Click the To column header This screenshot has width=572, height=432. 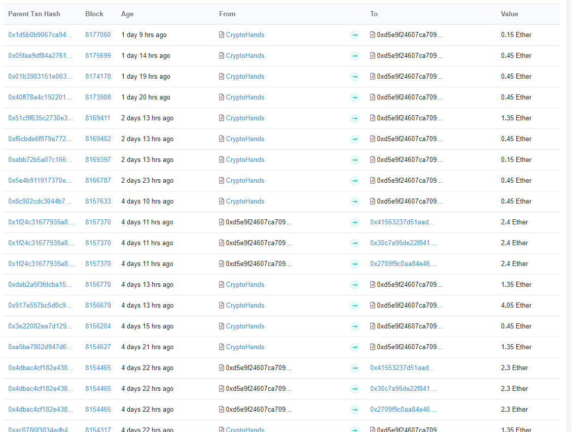pyautogui.click(x=374, y=14)
